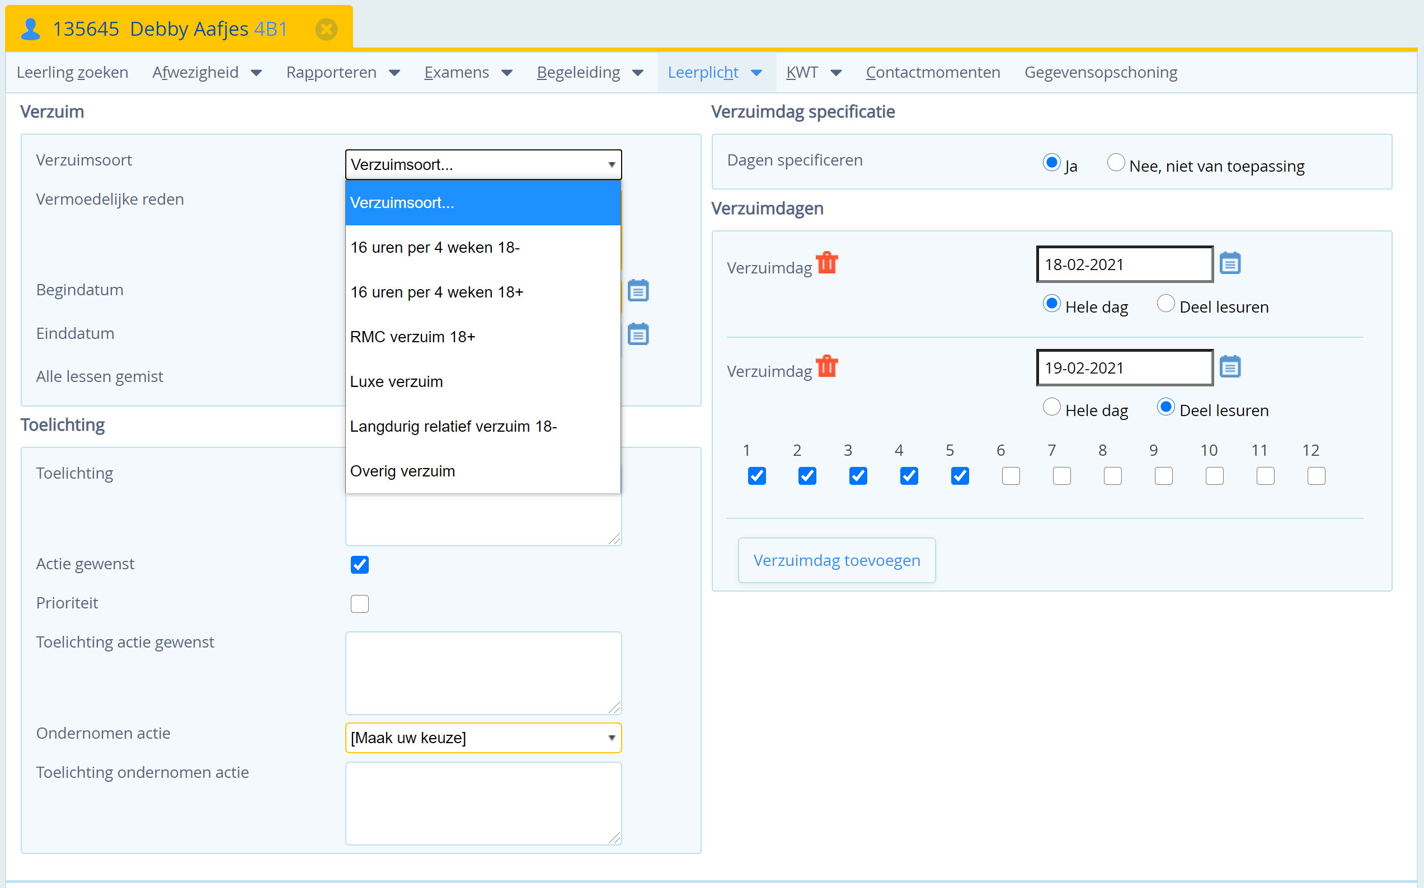Select Nee, niet van toepassing option
Screen dimensions: 1424x888
tap(1116, 162)
